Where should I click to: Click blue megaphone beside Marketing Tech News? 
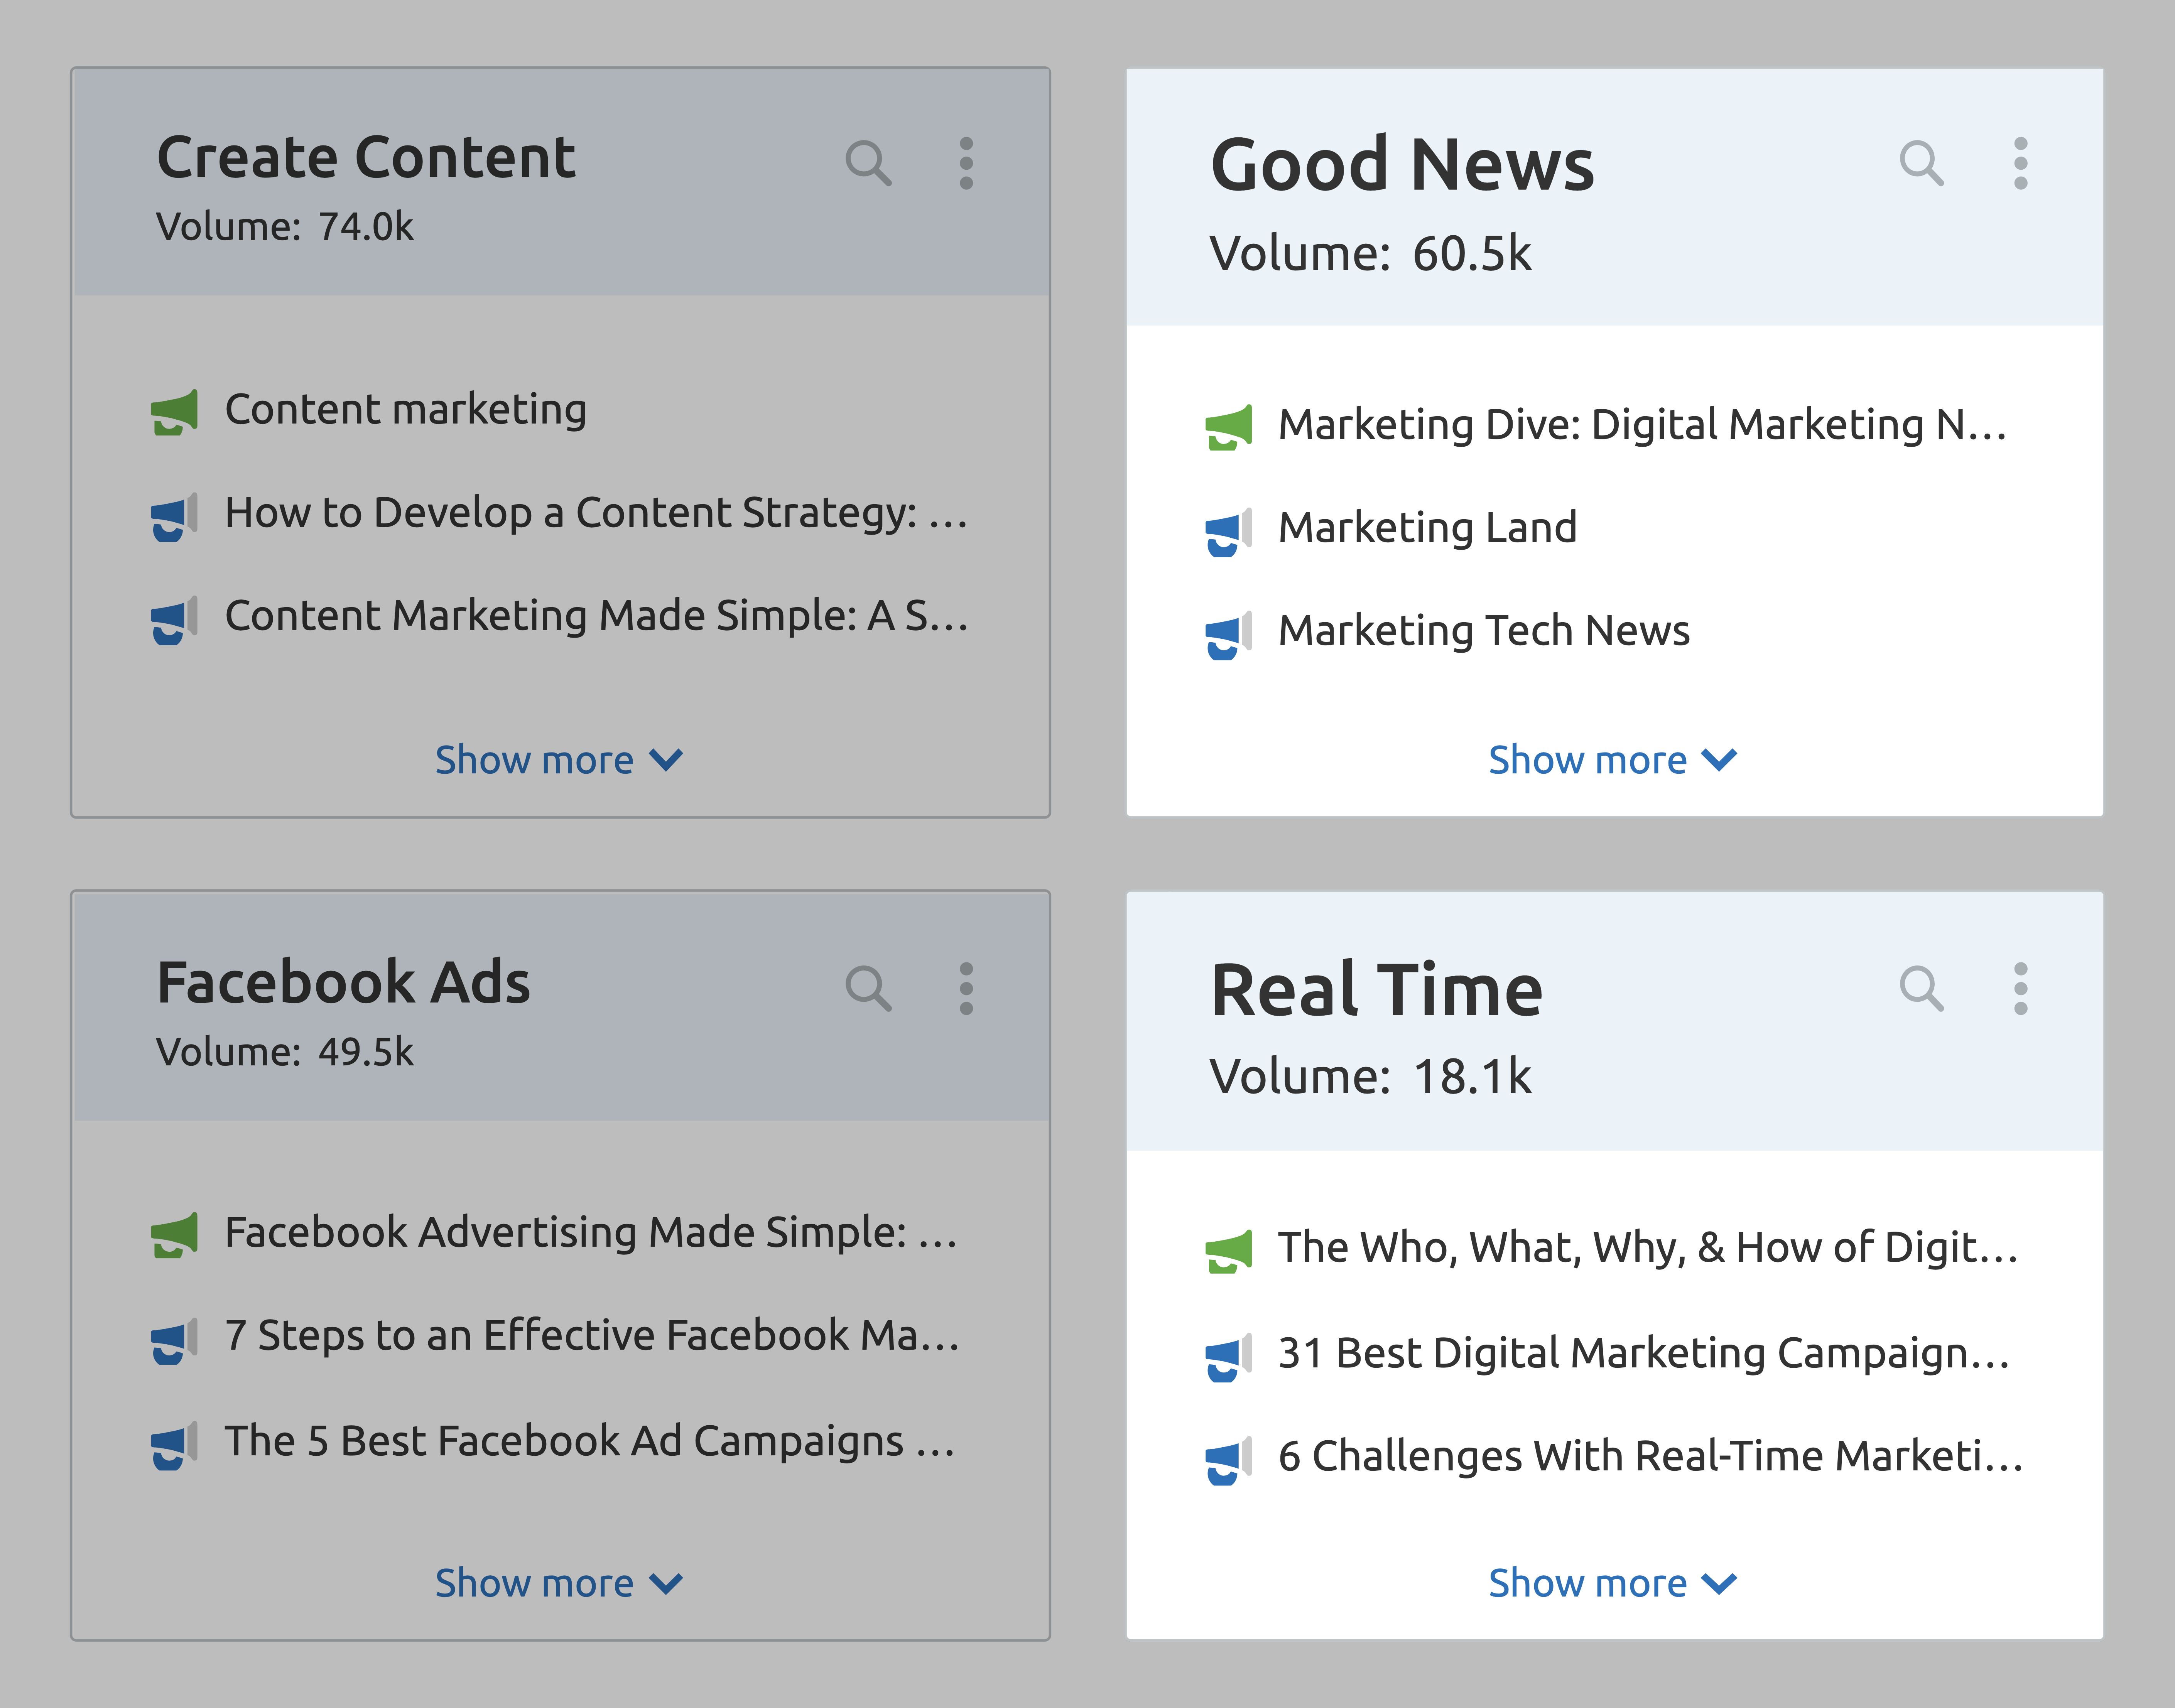pyautogui.click(x=1228, y=635)
